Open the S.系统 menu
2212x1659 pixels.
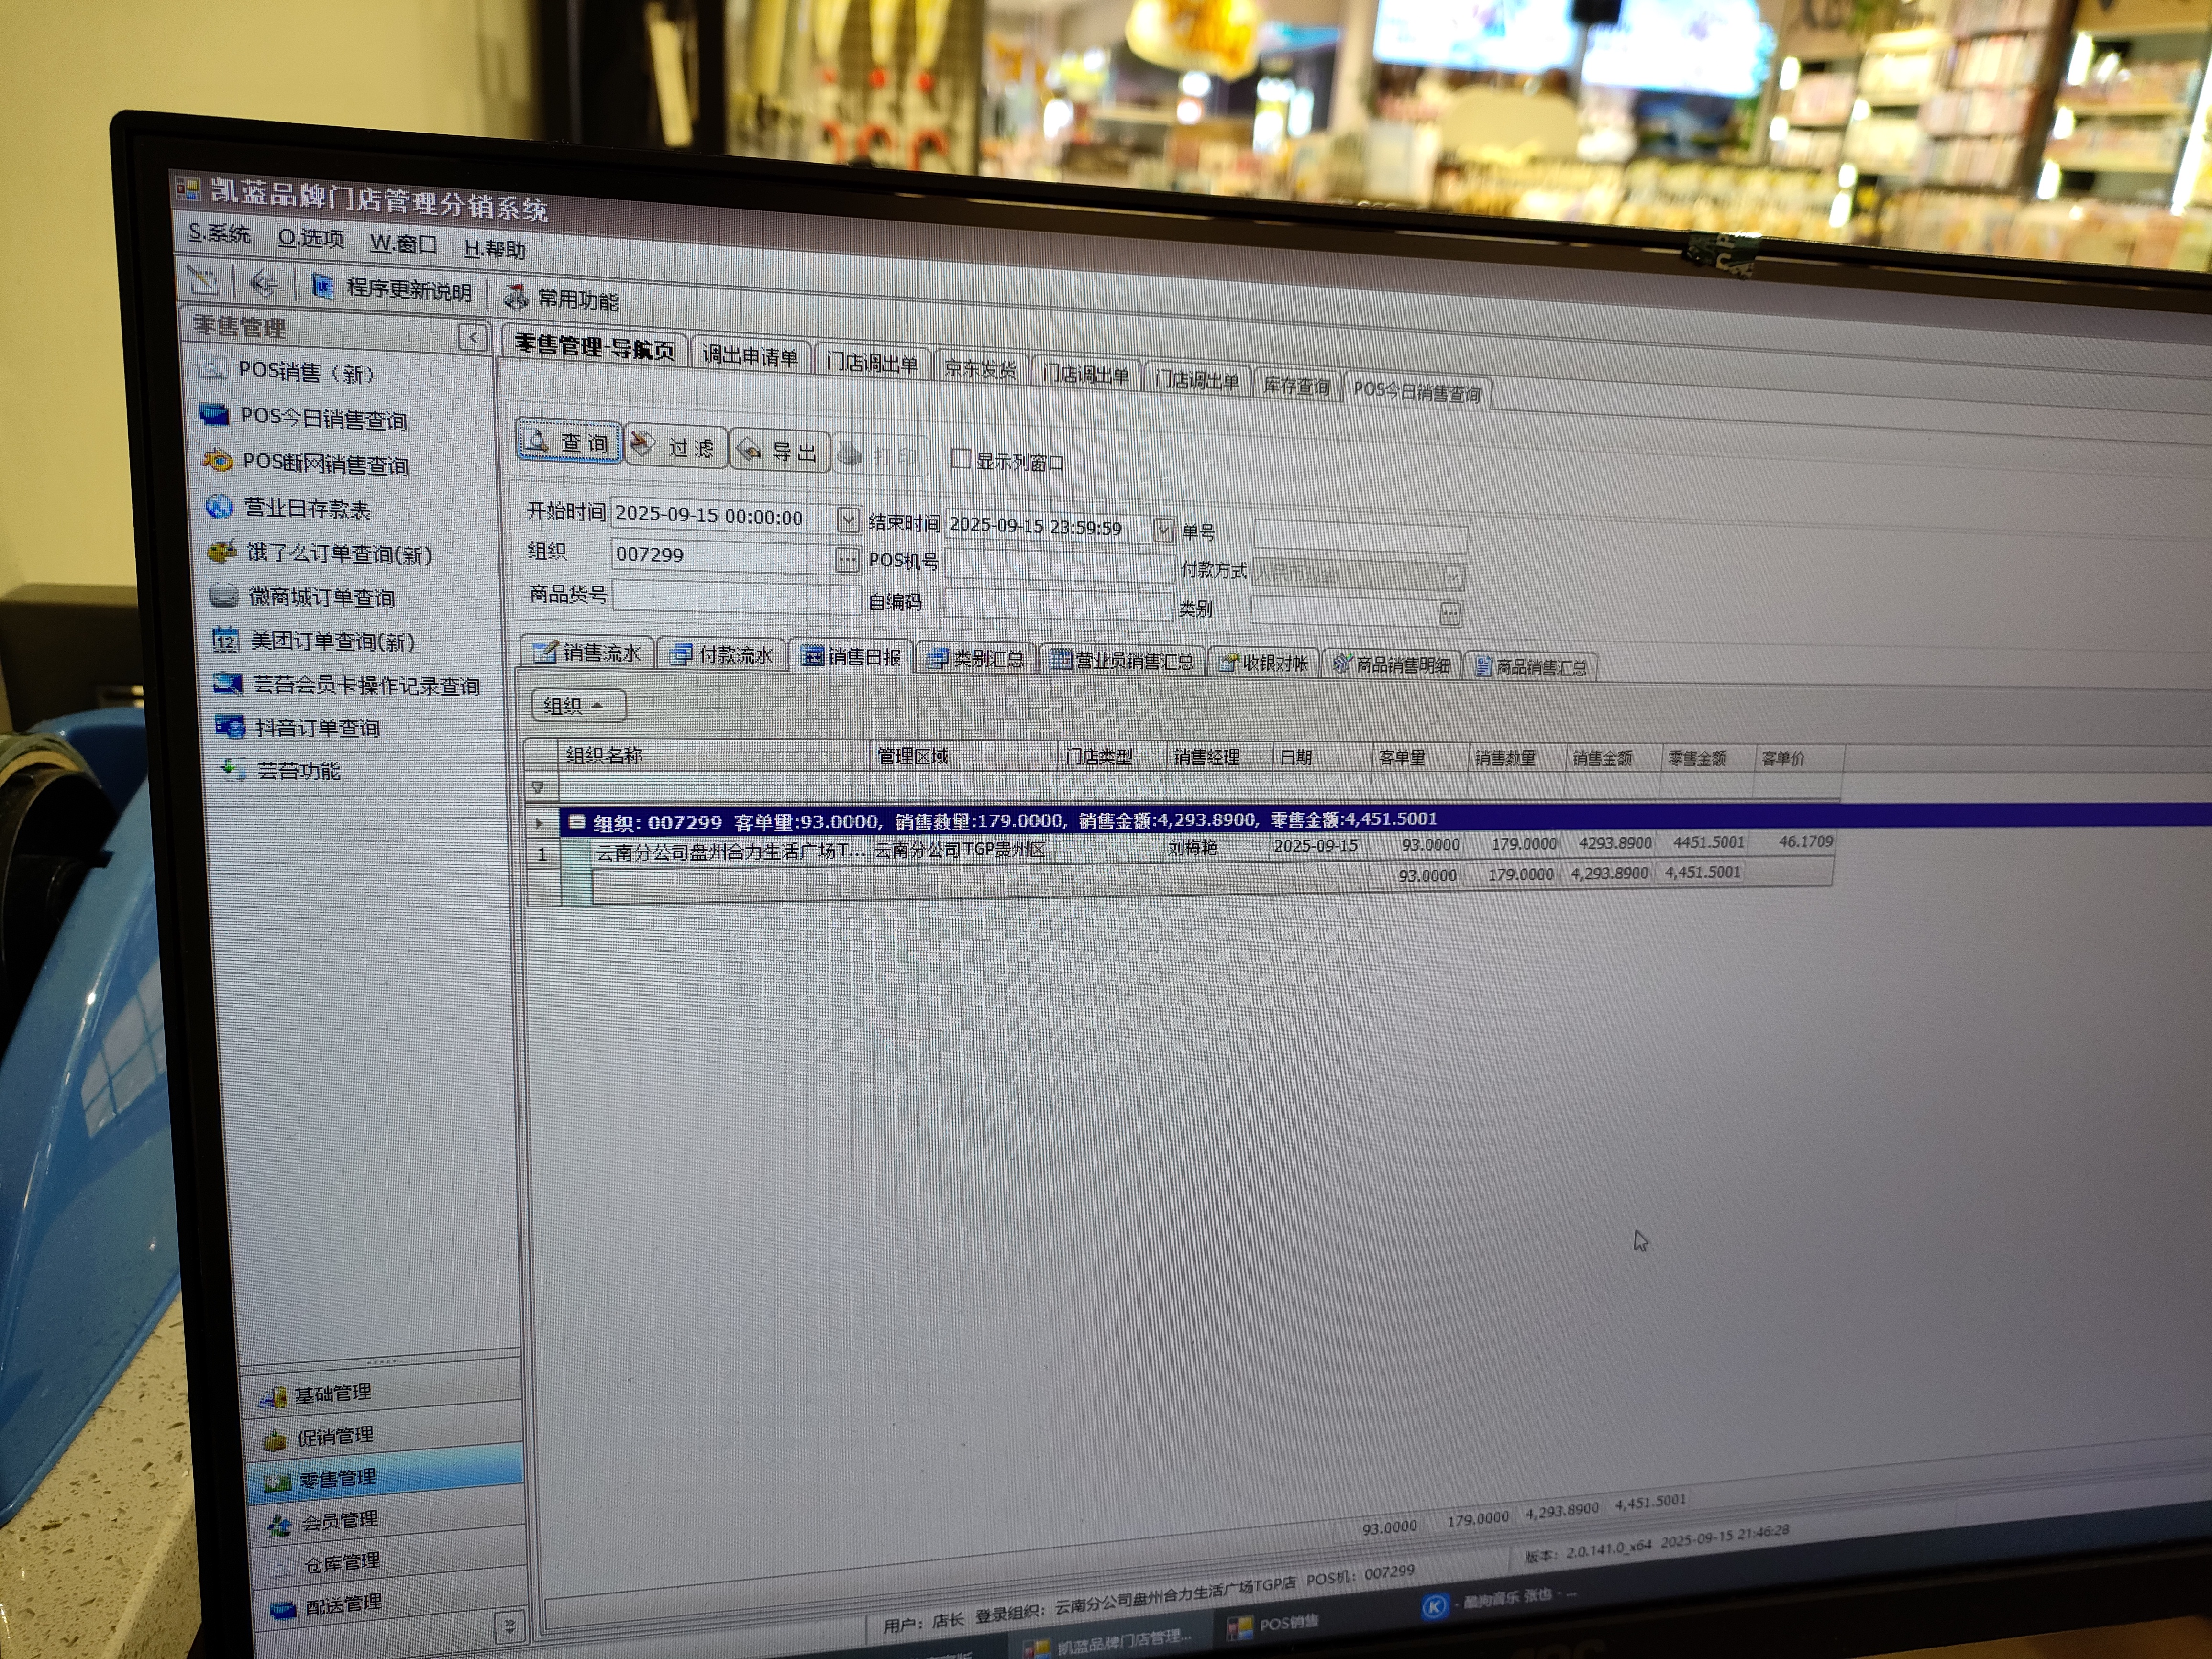click(219, 234)
